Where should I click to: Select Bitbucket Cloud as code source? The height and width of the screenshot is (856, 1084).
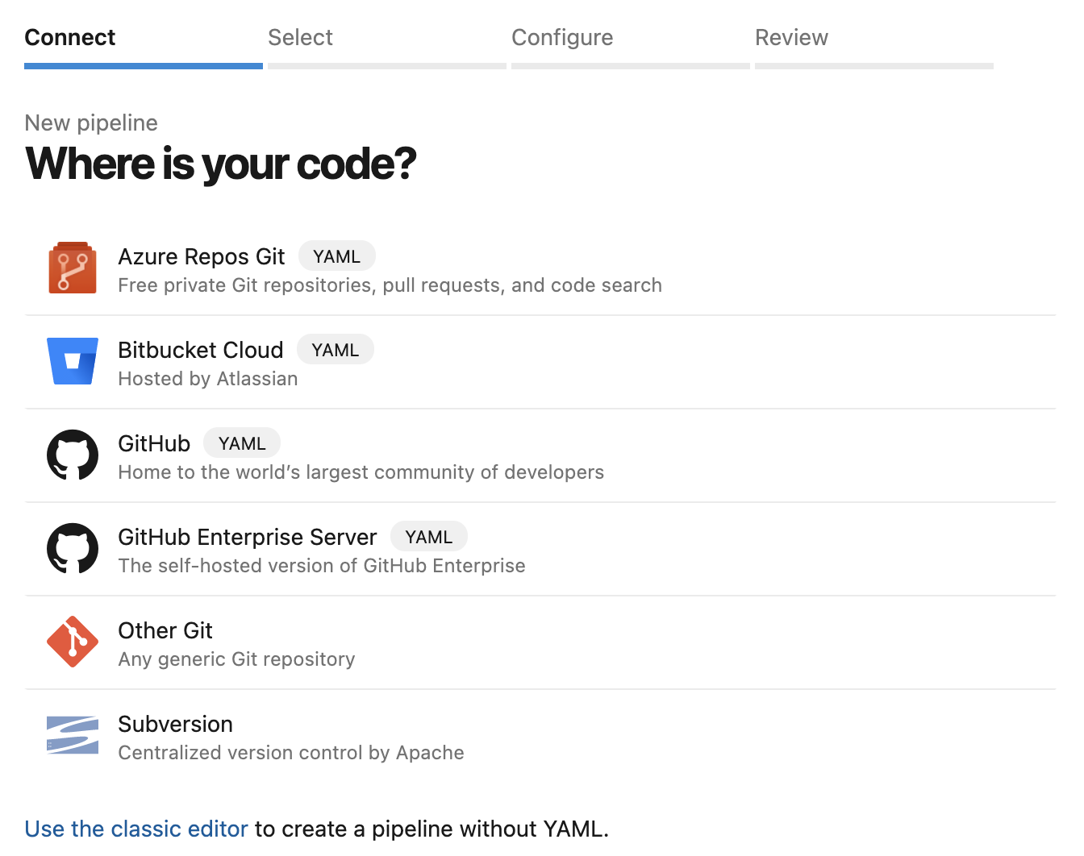(540, 363)
